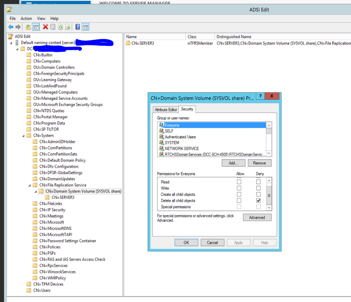Image resolution: width=351 pixels, height=302 pixels.
Task: Select OU=Microsoft Exchange Security Groups
Action: click(68, 104)
